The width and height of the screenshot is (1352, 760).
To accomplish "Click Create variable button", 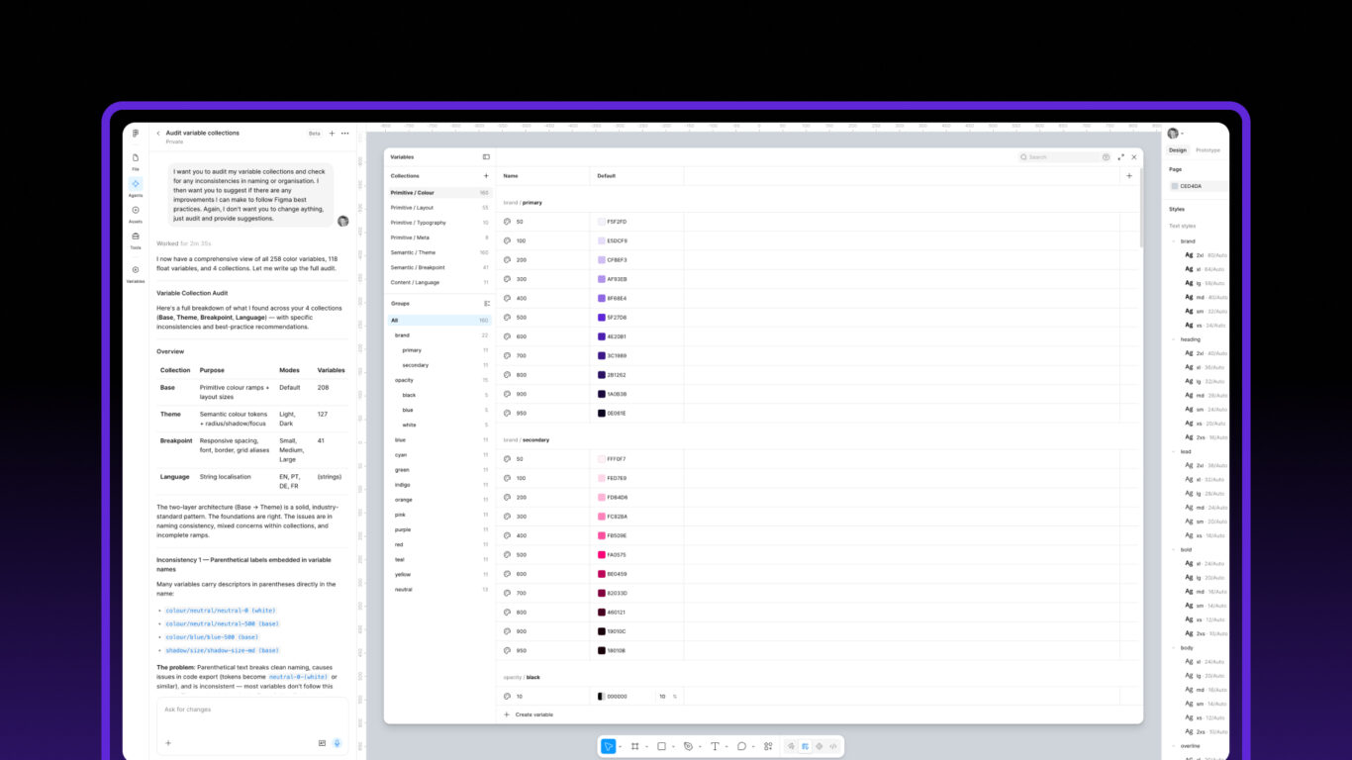I will [529, 714].
